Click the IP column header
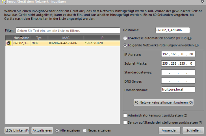Screen dimensions: 206x136 click(x=102, y=38)
